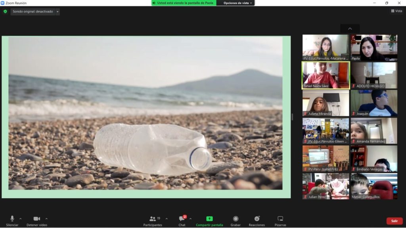The width and height of the screenshot is (406, 228).
Task: Select Tahiel Neira Sáez video thumbnail
Action: click(x=326, y=75)
